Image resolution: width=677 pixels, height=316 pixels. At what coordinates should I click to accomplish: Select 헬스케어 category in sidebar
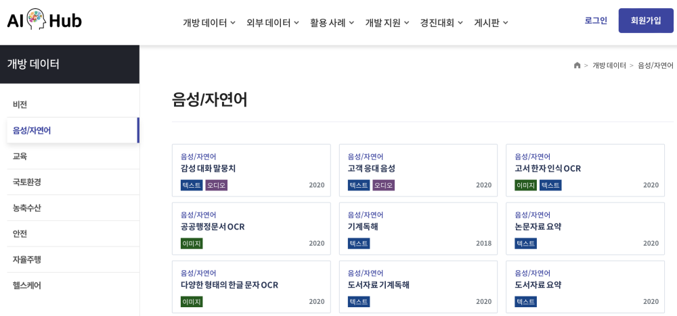(27, 285)
